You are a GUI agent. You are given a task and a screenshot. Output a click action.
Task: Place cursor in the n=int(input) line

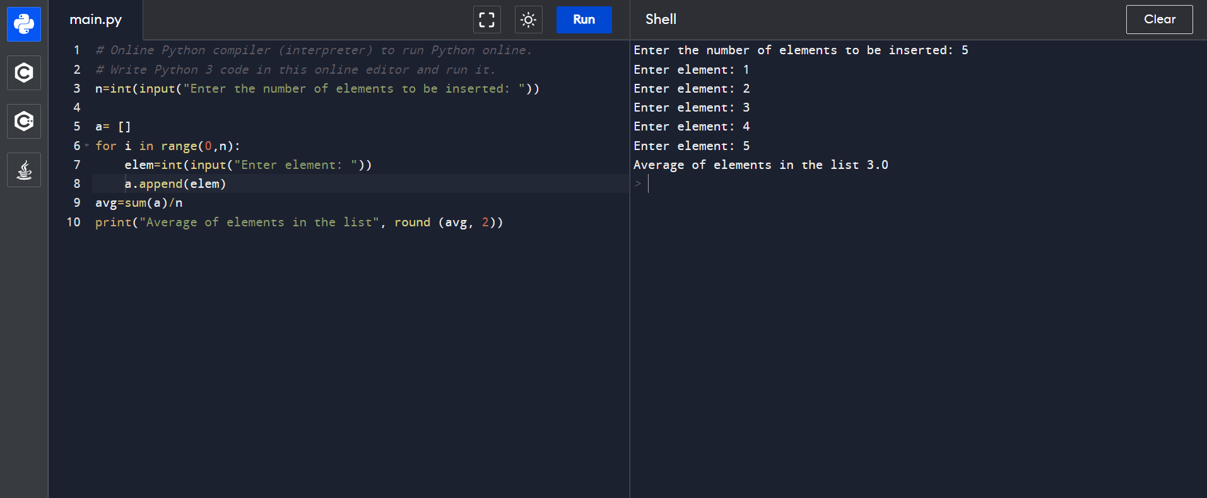click(x=317, y=89)
